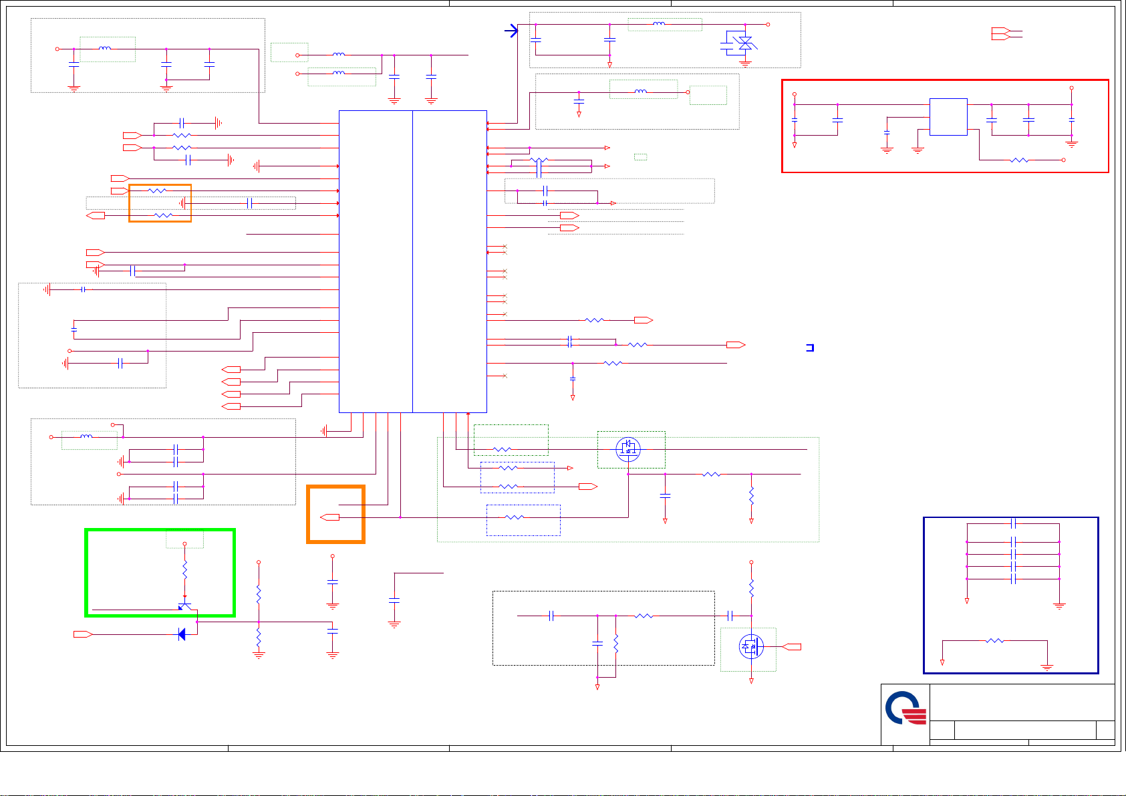The image size is (1126, 796).
Task: Select the port symbol inside the large orange box
Action: point(329,517)
